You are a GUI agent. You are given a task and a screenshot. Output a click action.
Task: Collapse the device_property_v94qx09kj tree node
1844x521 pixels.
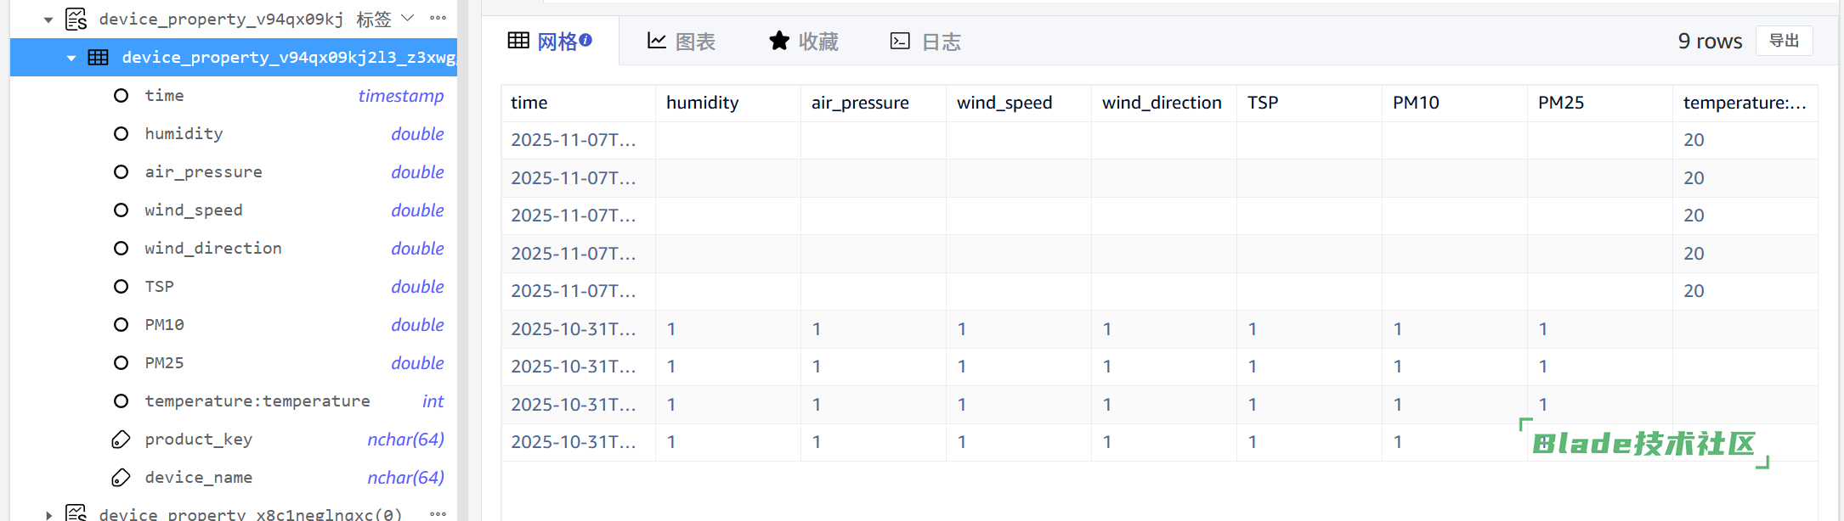(x=48, y=20)
